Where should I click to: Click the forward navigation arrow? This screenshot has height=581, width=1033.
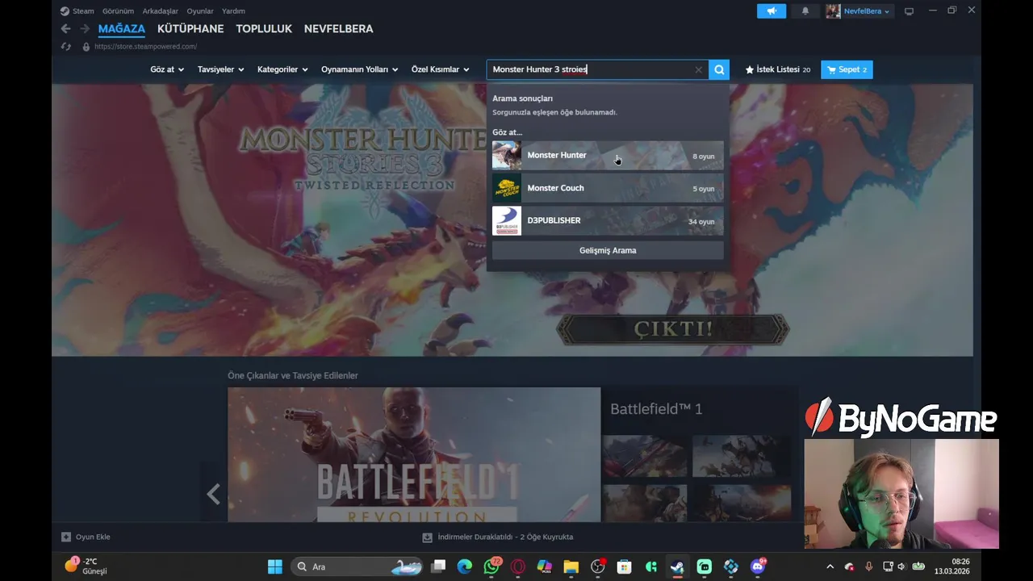[x=85, y=28]
